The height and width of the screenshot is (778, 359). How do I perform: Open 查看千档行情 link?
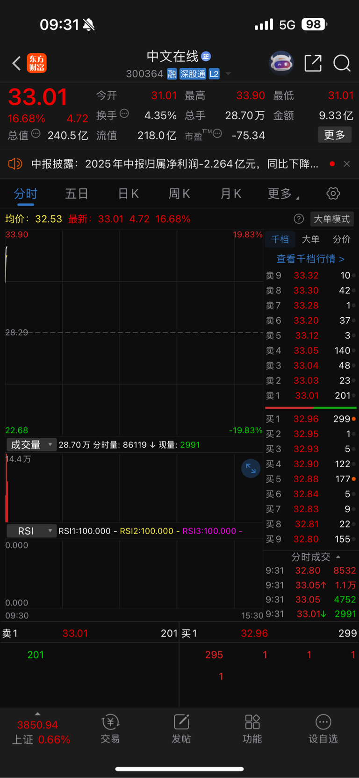[x=310, y=258]
